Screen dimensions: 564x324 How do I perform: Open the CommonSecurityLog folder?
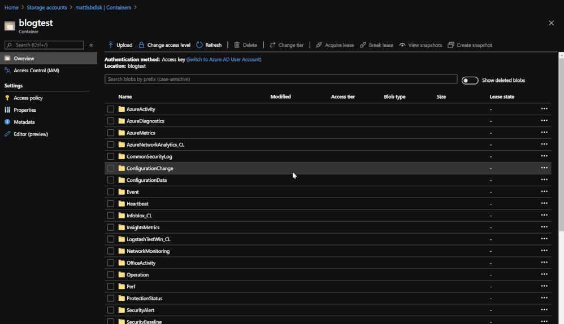(x=149, y=156)
